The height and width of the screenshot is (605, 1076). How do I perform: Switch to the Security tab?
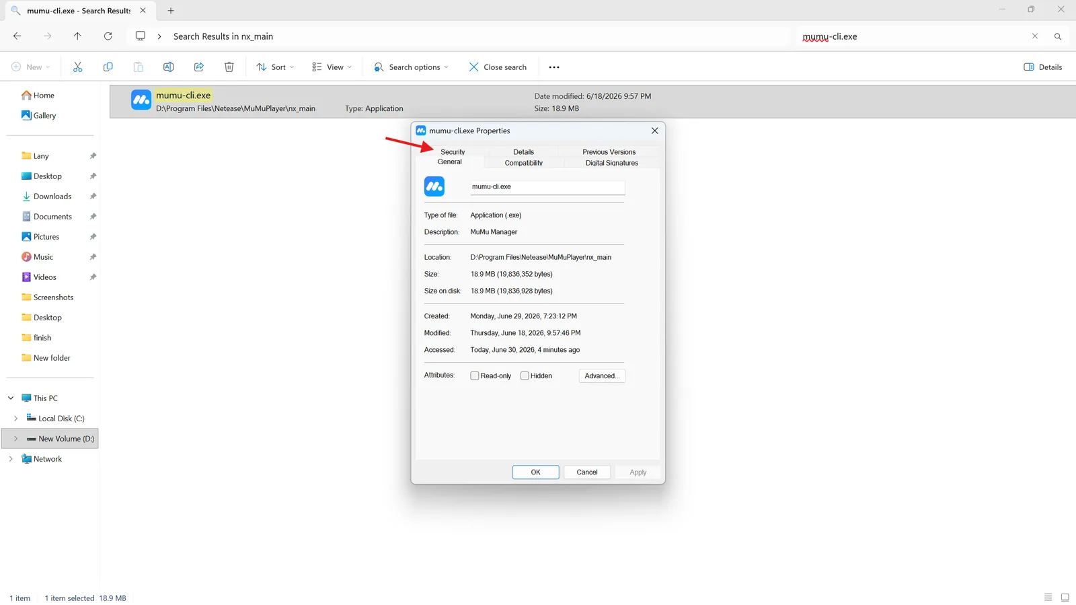pyautogui.click(x=453, y=152)
